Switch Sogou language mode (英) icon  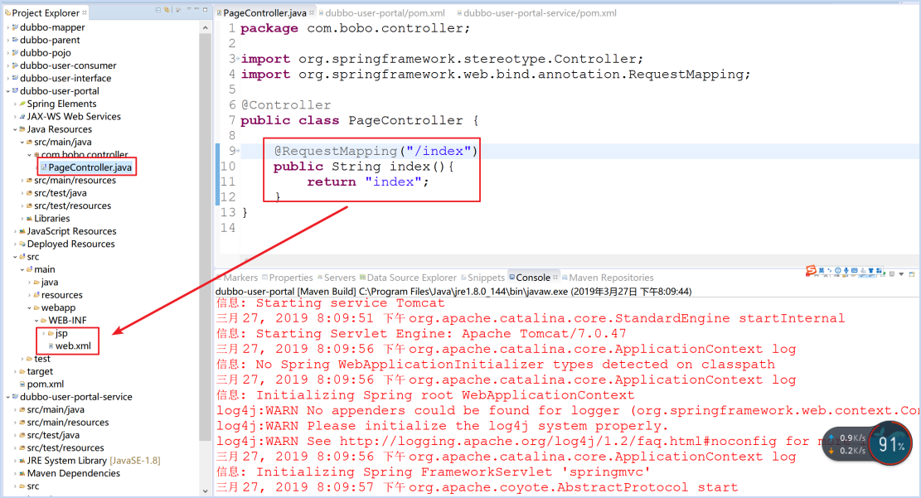click(x=822, y=271)
